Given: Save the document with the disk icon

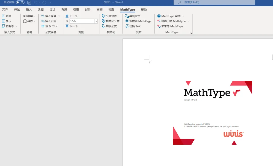Looking at the screenshot, I should (x=29, y=3).
